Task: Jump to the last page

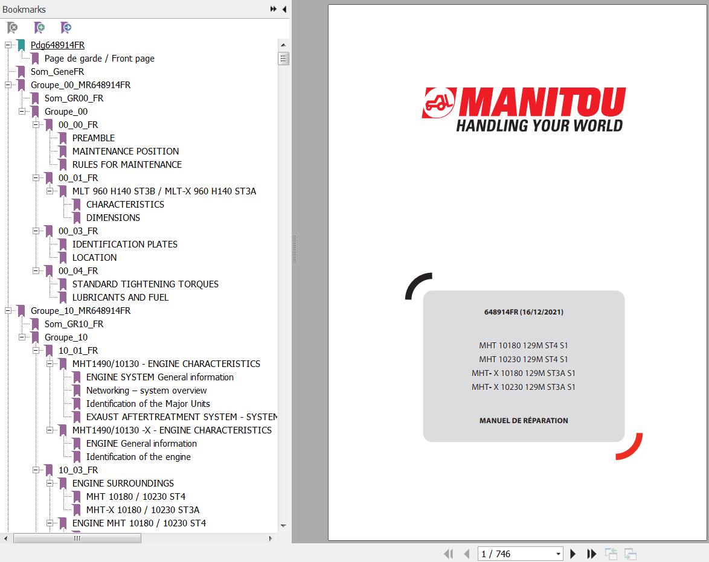Action: pyautogui.click(x=591, y=554)
